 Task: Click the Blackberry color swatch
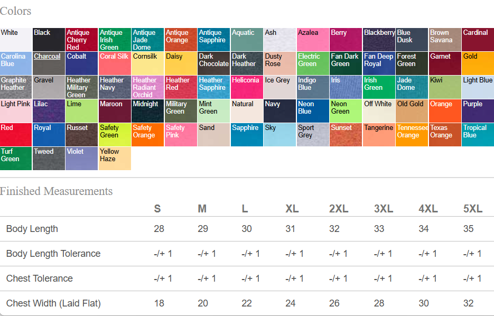click(x=379, y=40)
